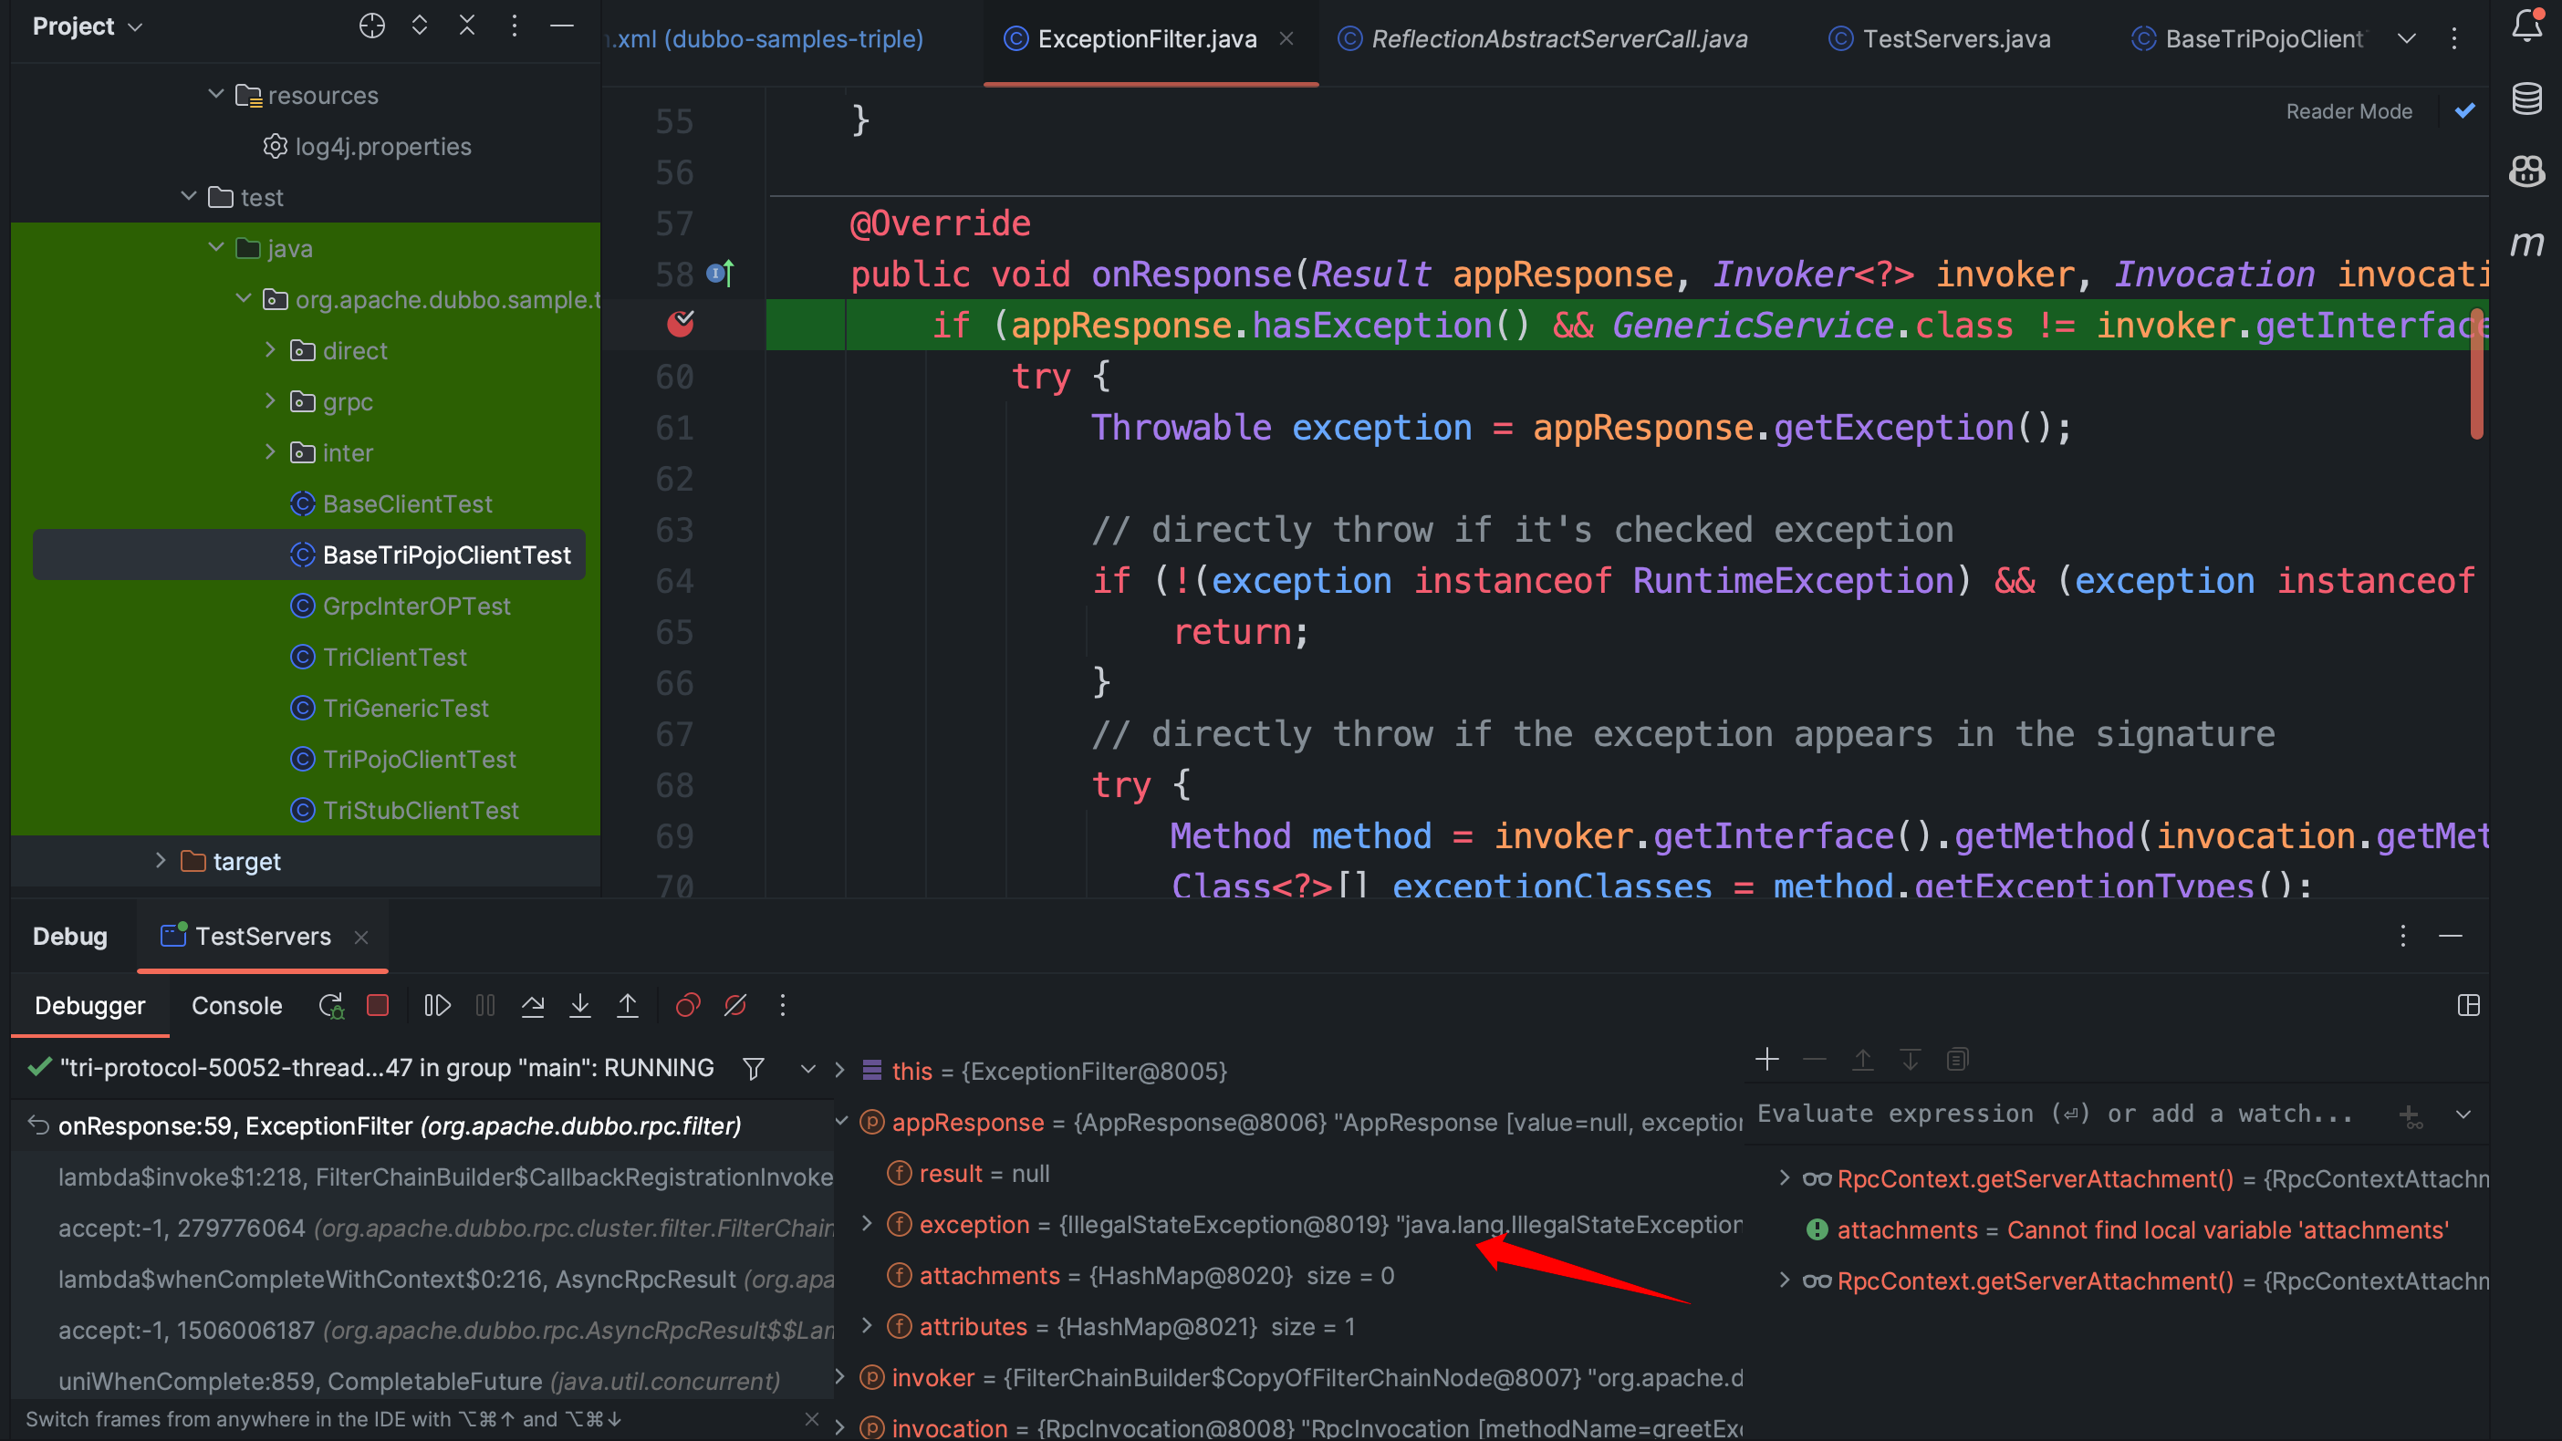Screen dimensions: 2562x1441
Task: Filter threads with funnel icon
Action: click(754, 1068)
